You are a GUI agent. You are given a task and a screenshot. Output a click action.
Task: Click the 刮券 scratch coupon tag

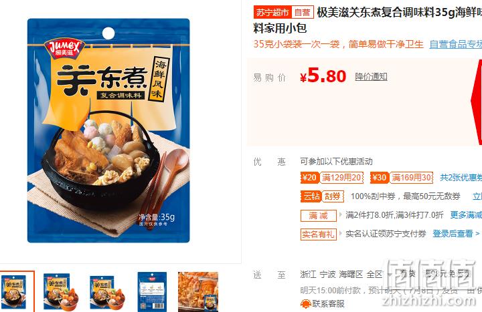click(x=333, y=196)
